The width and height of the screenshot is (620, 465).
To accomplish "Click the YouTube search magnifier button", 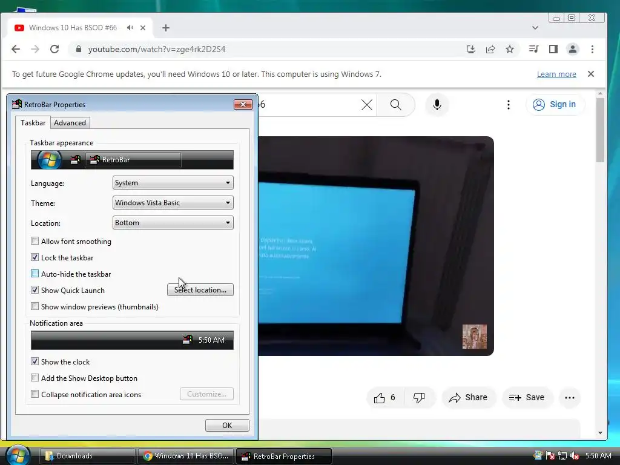I will pyautogui.click(x=396, y=104).
